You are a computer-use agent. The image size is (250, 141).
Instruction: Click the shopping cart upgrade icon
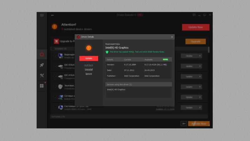pos(56,41)
